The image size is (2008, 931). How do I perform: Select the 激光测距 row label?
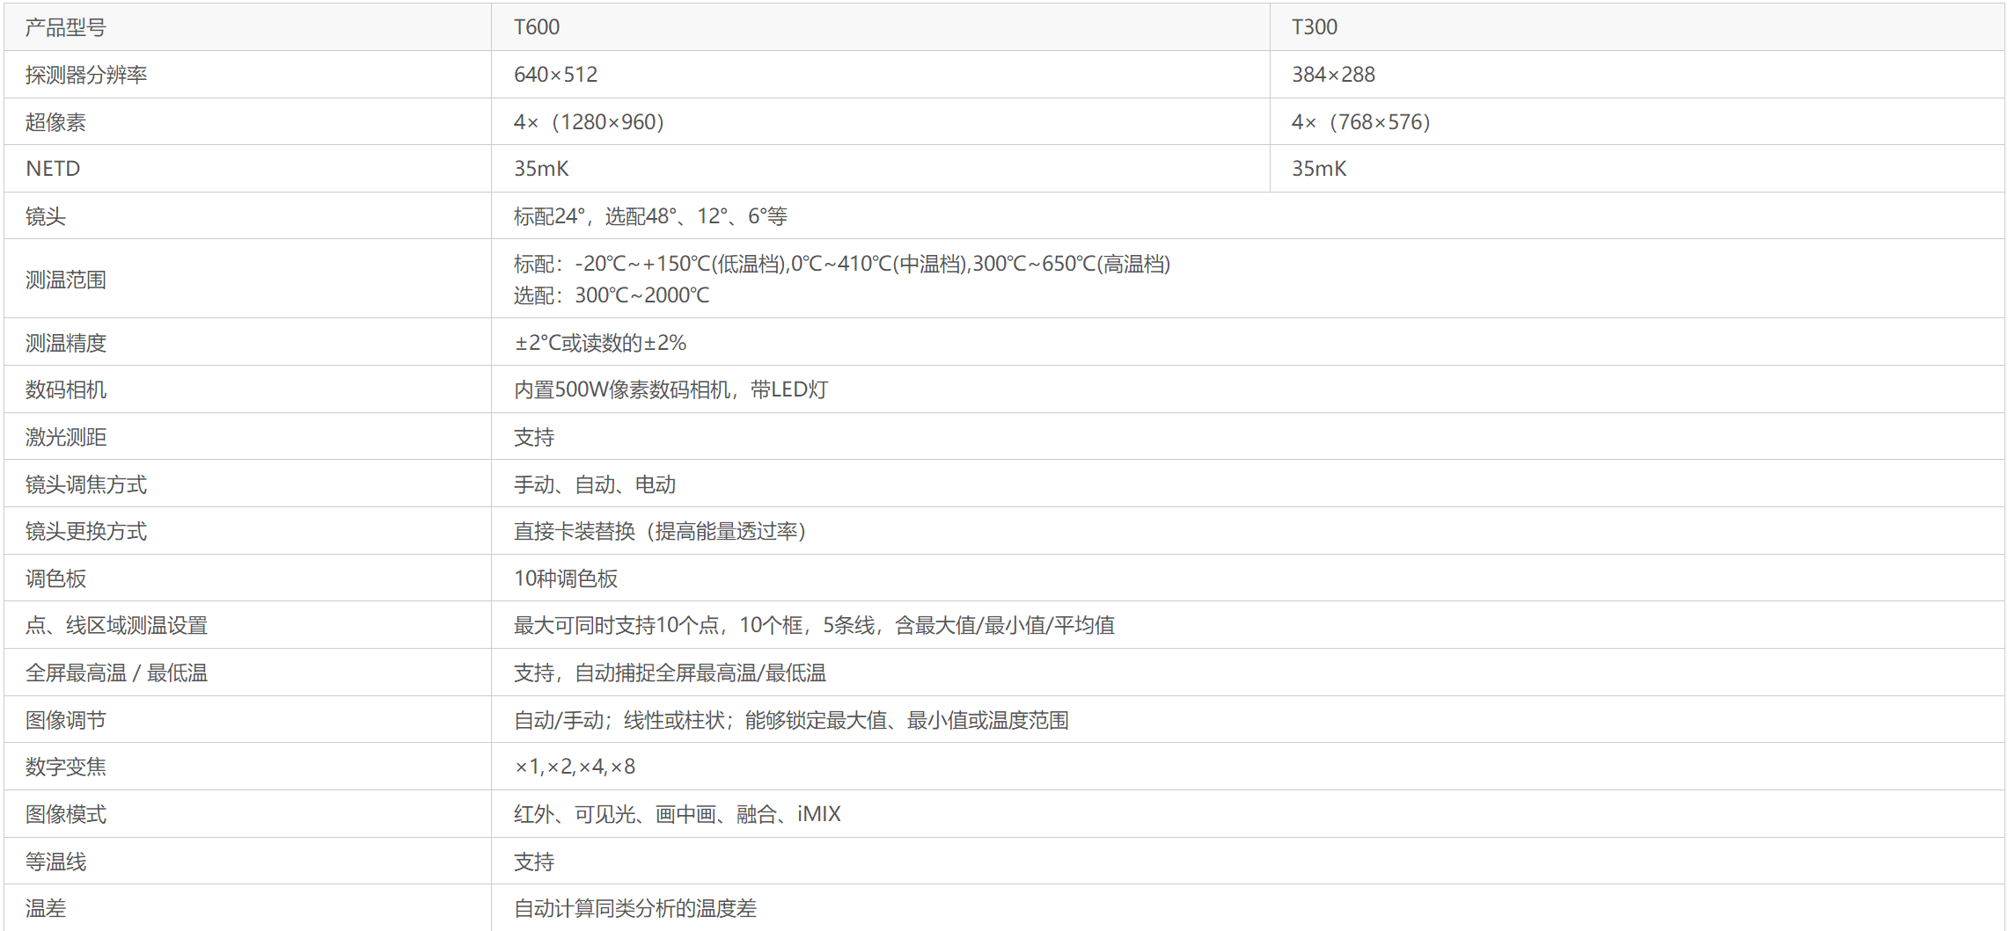(x=66, y=437)
